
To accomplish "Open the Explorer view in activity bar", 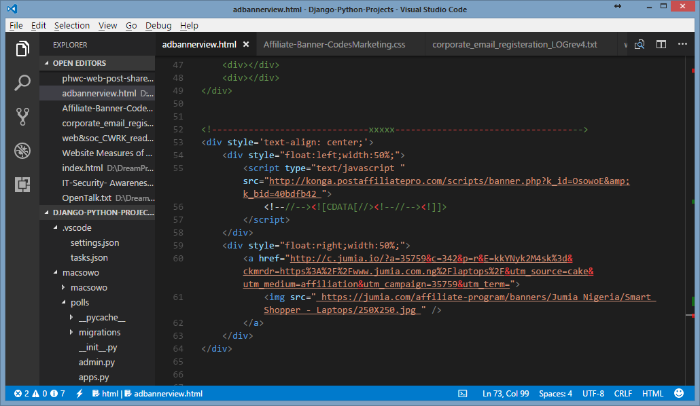I will tap(22, 49).
